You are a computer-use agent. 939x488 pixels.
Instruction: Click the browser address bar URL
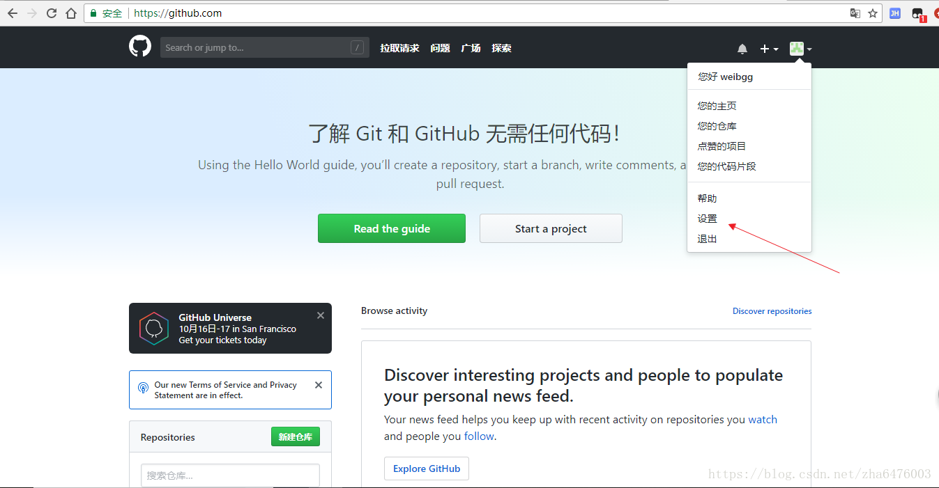pyautogui.click(x=178, y=13)
